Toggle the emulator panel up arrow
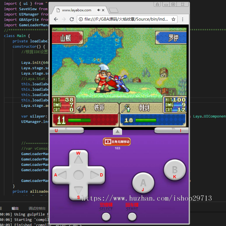This screenshot has height=226, width=226. point(118,131)
